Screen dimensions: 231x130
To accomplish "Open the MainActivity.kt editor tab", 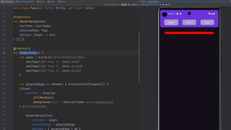I will [7, 1].
